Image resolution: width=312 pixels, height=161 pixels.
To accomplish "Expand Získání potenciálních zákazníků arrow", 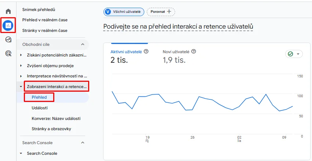I will pos(21,55).
